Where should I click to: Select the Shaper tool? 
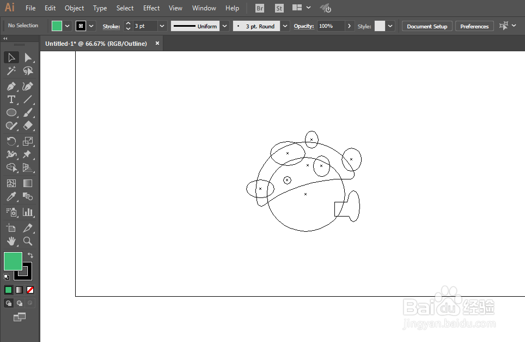click(x=11, y=126)
